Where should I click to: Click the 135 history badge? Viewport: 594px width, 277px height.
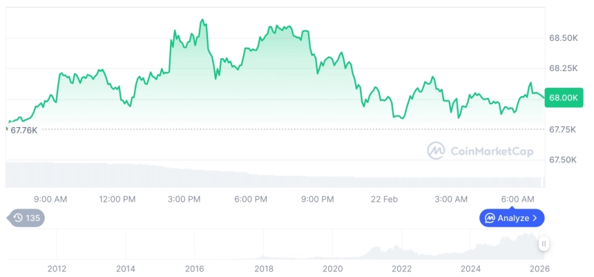click(27, 218)
